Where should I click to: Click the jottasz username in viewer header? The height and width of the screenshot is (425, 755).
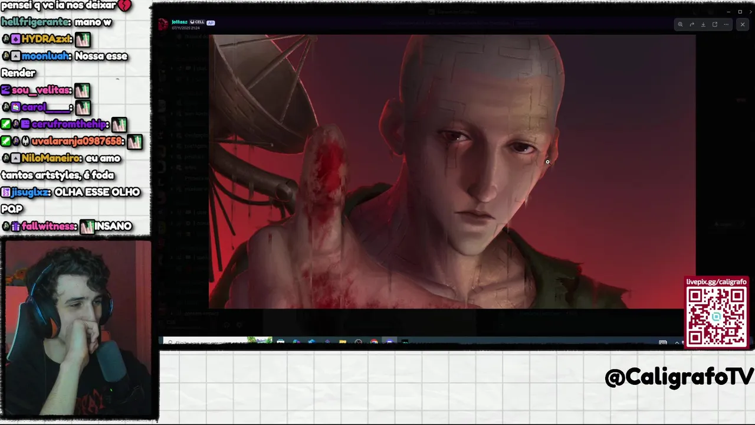tap(179, 22)
